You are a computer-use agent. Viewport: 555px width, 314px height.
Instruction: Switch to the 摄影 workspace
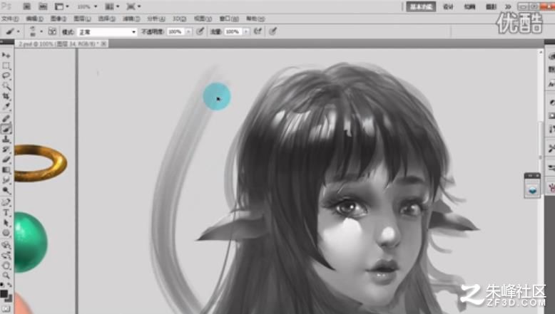click(x=491, y=6)
